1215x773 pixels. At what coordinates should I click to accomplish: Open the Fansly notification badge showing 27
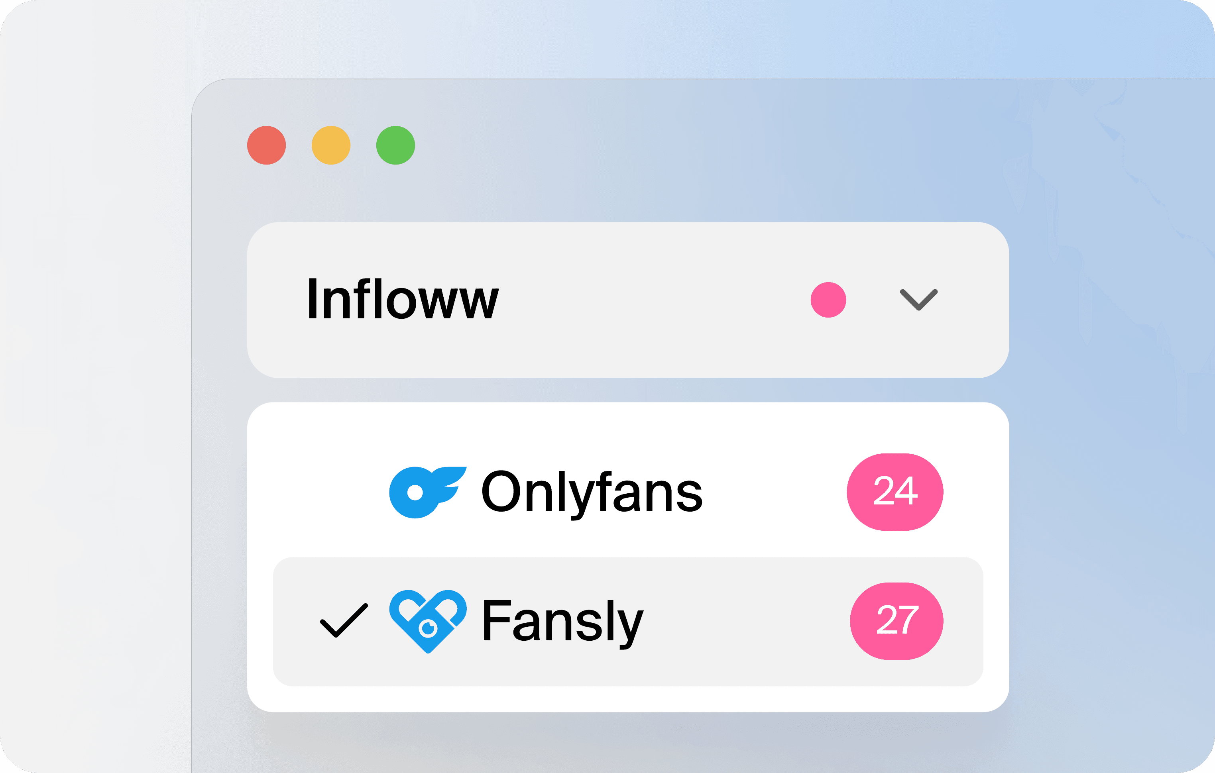click(x=896, y=622)
